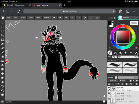Viewport: 139px width, 104px height.
Task: Select the pencil tool
Action: (2, 48)
